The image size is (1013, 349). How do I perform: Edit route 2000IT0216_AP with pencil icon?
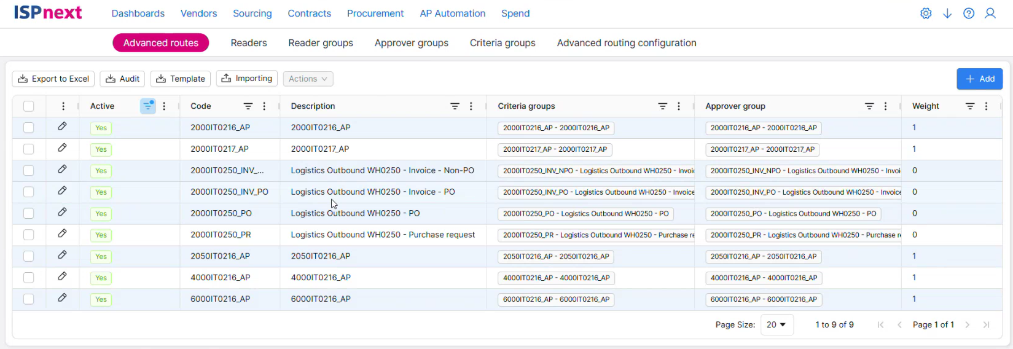[x=62, y=127]
